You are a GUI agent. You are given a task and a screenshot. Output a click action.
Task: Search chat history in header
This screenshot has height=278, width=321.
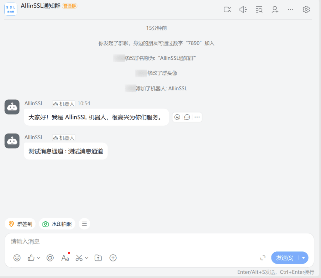point(259,10)
